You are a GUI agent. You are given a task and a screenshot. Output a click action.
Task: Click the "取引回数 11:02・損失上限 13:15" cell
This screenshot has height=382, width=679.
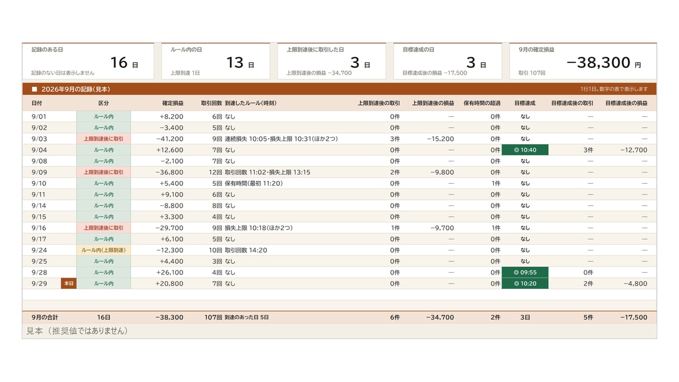[x=268, y=172]
